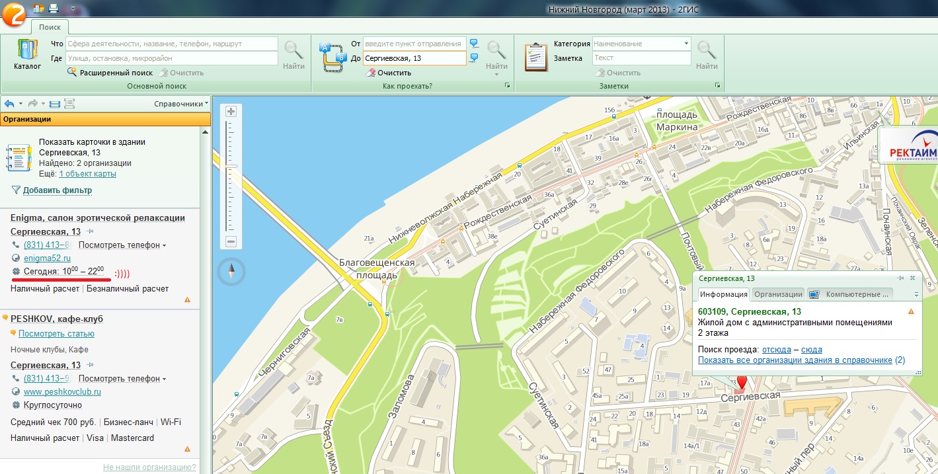Click отсюда route link in popup

(777, 350)
